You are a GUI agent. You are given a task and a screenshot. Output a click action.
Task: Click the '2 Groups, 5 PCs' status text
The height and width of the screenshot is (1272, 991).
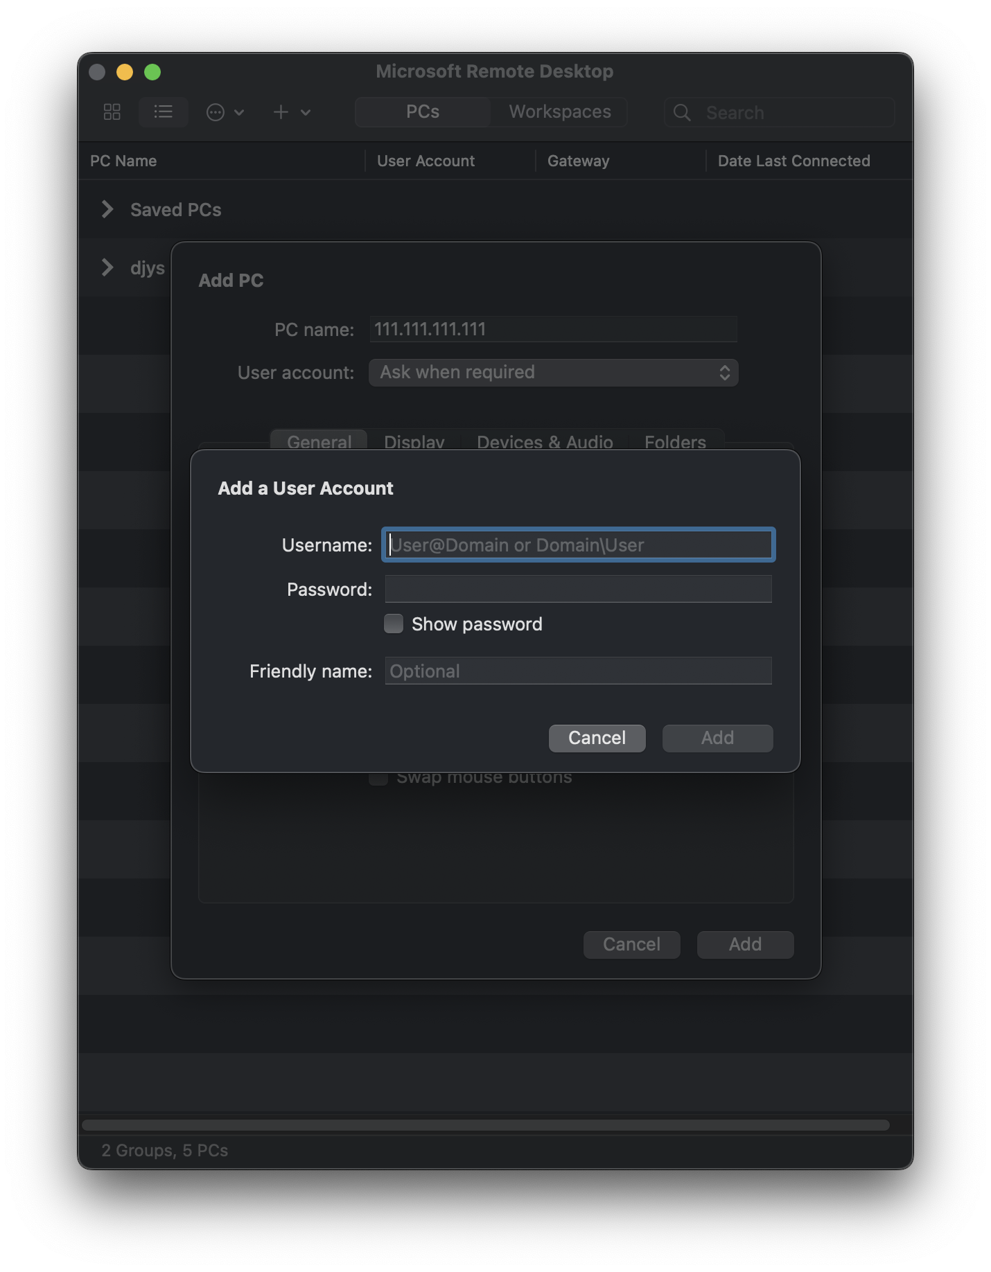165,1150
